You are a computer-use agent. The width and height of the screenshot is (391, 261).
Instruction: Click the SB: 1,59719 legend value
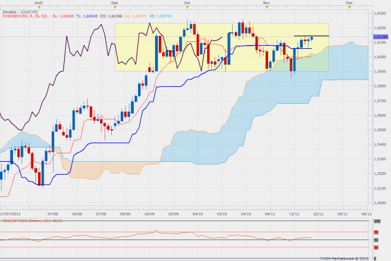pos(160,16)
